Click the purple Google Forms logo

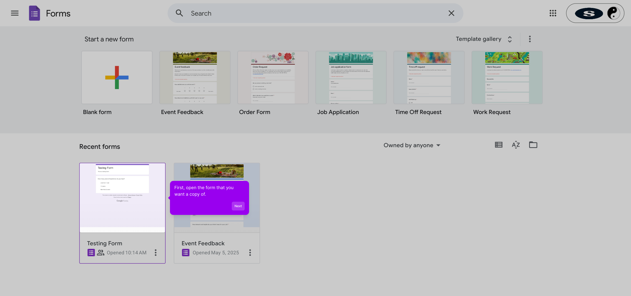[35, 13]
